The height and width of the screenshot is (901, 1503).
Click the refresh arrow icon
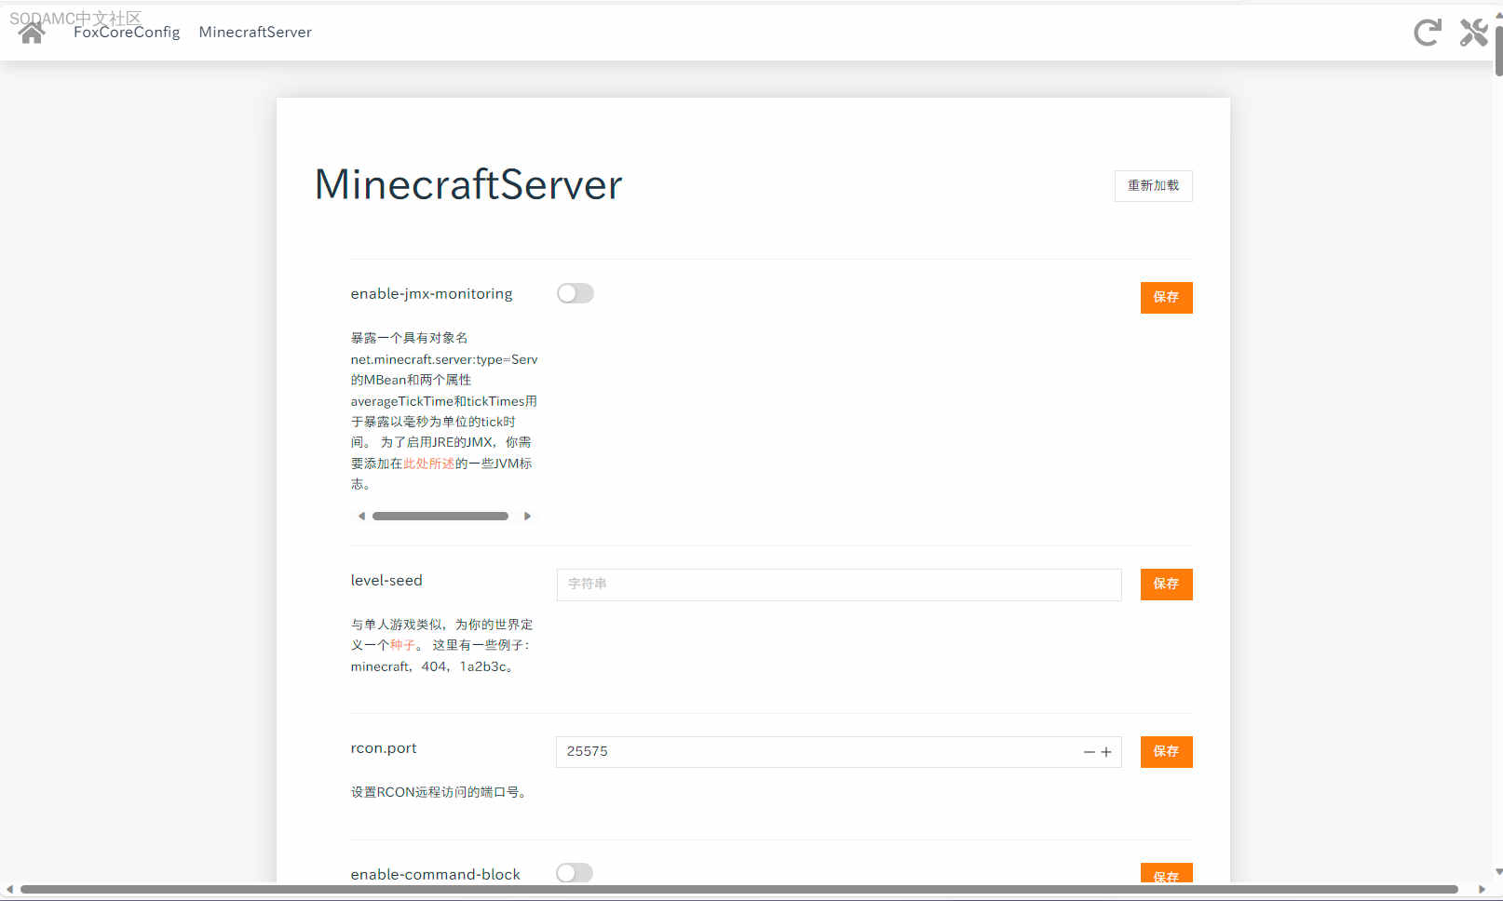[1428, 33]
